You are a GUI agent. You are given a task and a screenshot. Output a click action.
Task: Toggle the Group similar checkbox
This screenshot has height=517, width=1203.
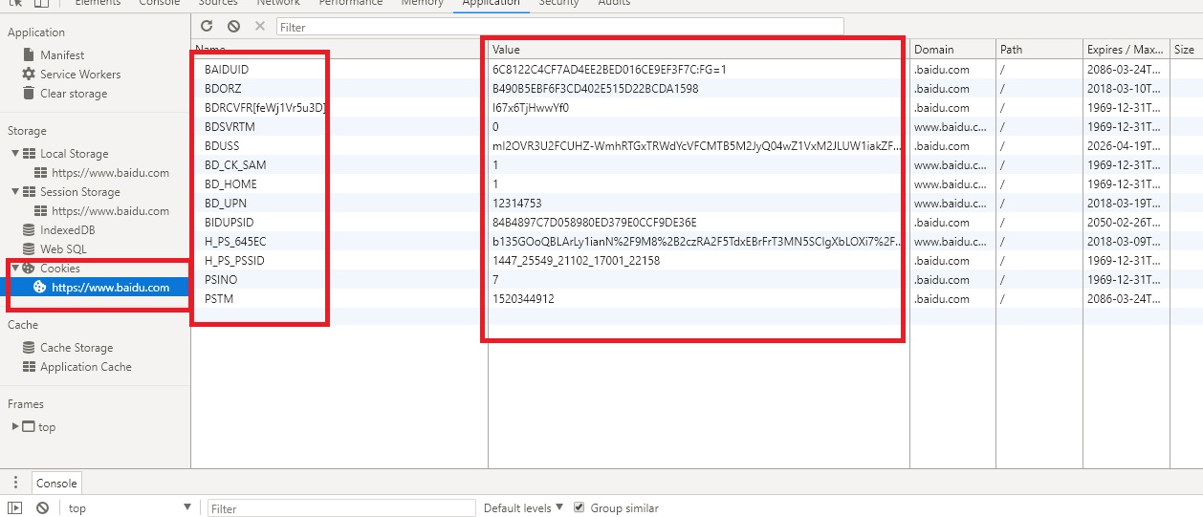pyautogui.click(x=579, y=507)
